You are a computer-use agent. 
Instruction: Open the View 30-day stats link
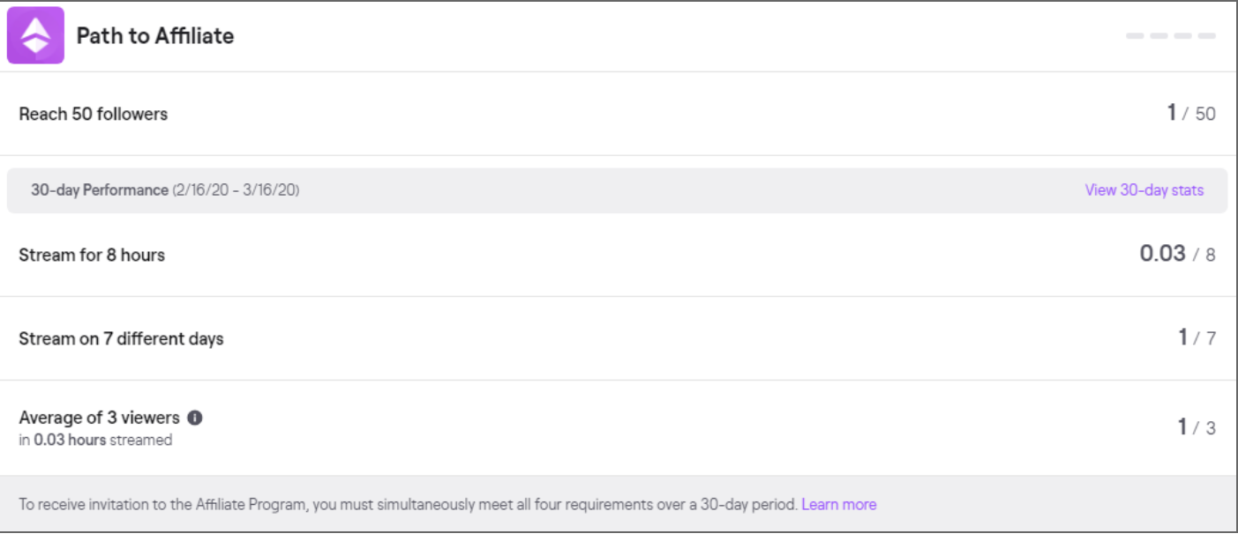coord(1144,190)
